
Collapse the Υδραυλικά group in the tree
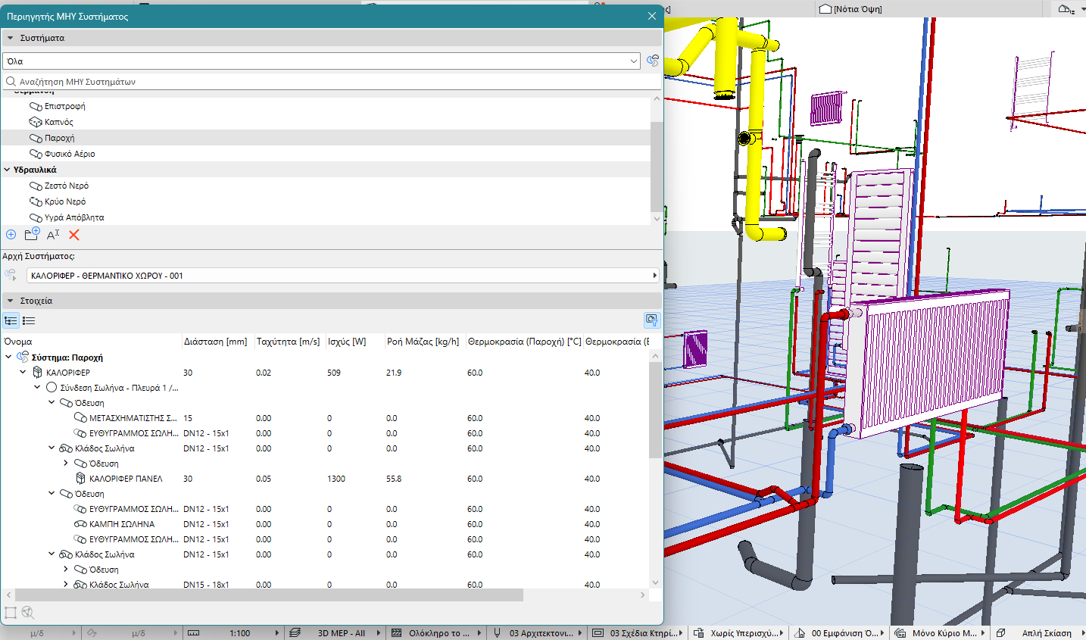click(x=8, y=170)
